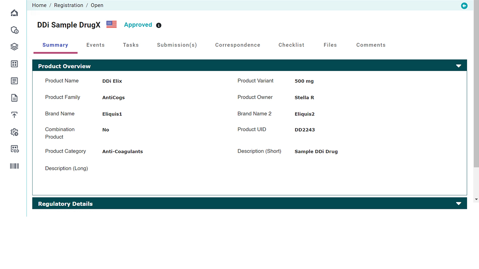
Task: Click the upload arrow sidebar icon
Action: [x=14, y=115]
